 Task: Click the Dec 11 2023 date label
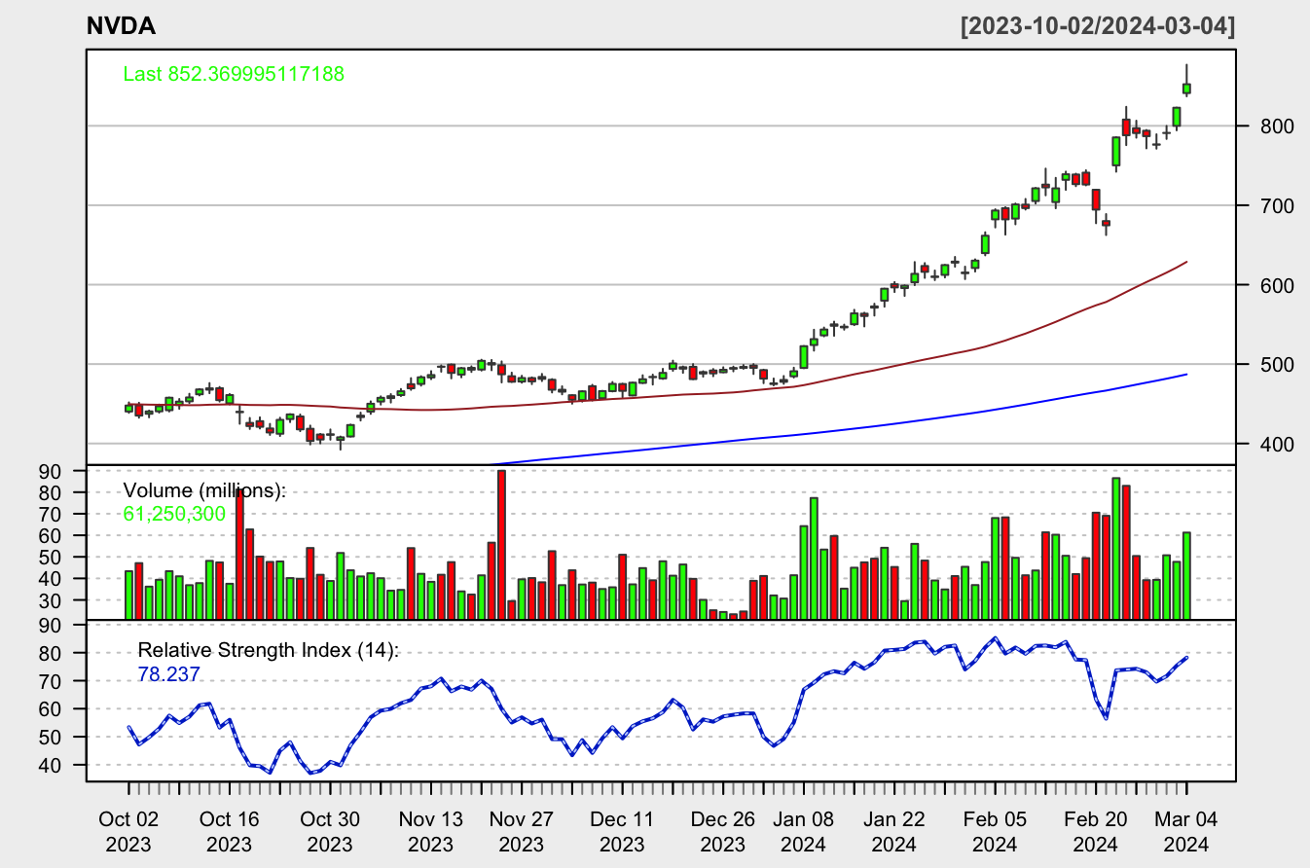point(623,830)
